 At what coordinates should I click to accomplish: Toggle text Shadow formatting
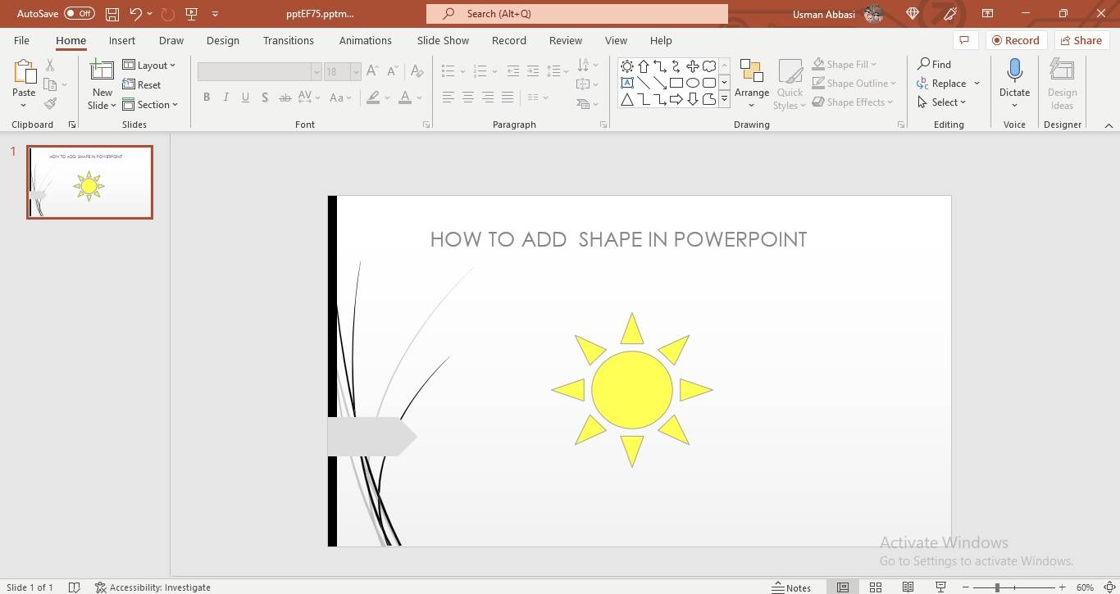(265, 97)
